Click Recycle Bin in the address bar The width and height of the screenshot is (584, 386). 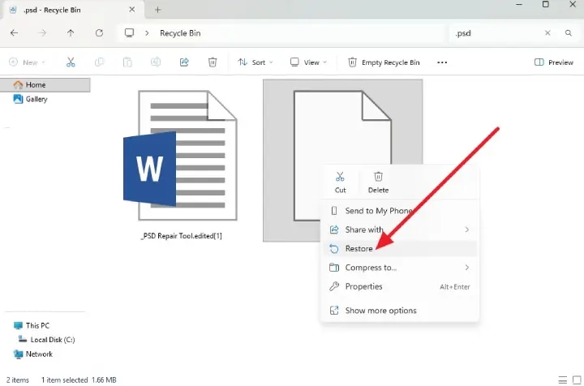click(180, 33)
